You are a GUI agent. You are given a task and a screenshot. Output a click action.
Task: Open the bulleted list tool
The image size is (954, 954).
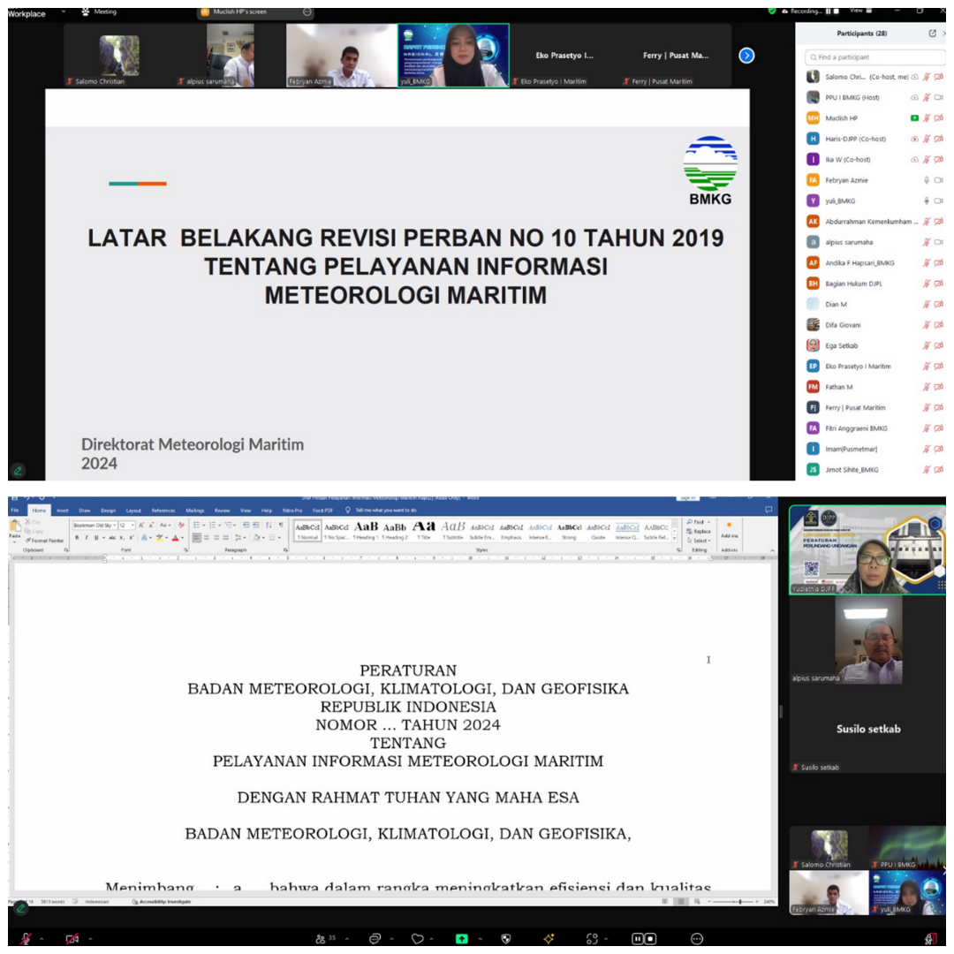tap(196, 524)
